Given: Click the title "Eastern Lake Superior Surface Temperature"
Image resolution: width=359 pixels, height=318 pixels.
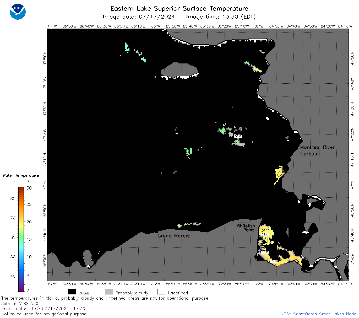Looking at the screenshot, I should (179, 8).
